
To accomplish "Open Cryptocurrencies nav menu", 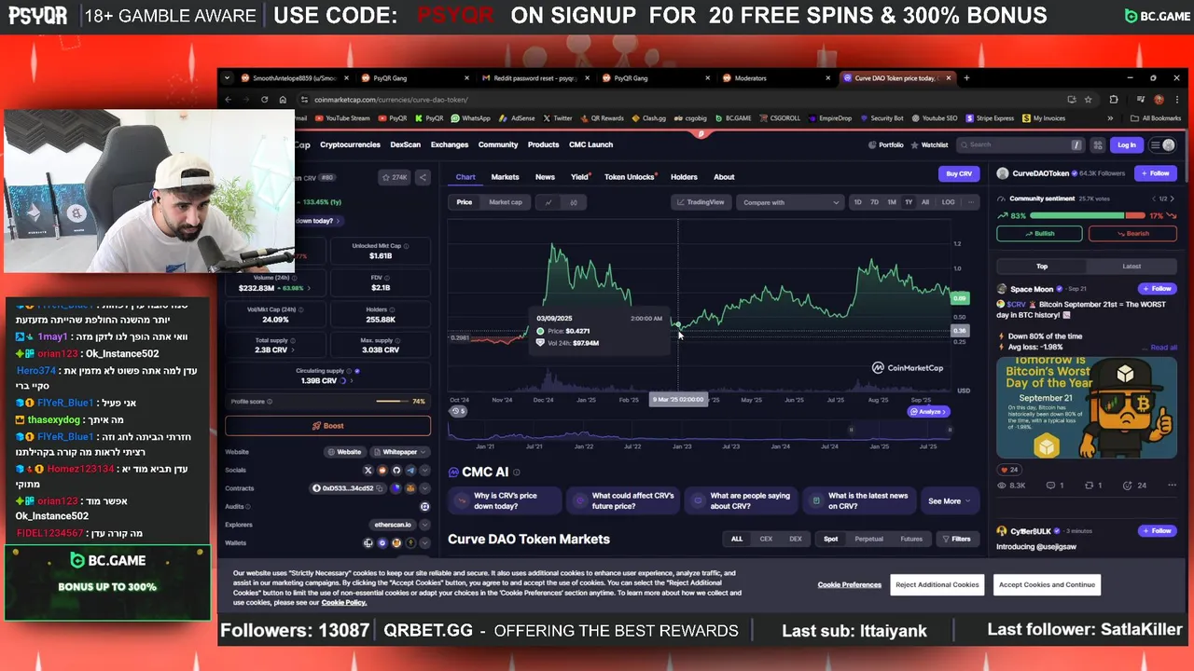I will (350, 144).
